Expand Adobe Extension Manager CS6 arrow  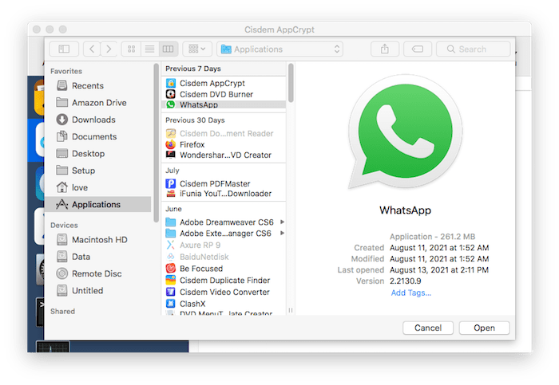click(x=283, y=234)
